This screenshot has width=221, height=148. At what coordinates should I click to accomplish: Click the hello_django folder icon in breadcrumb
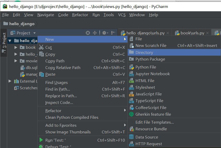(6, 23)
